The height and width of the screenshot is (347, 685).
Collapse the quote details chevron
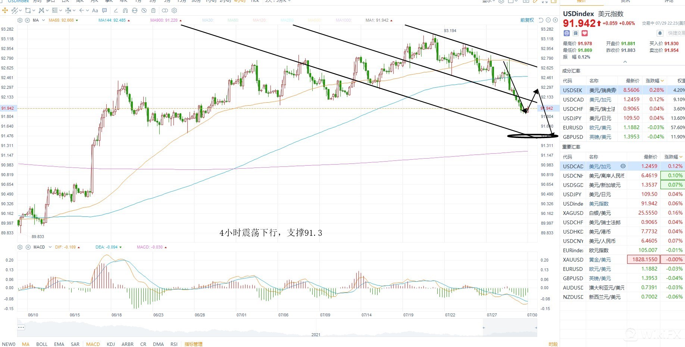tap(625, 62)
